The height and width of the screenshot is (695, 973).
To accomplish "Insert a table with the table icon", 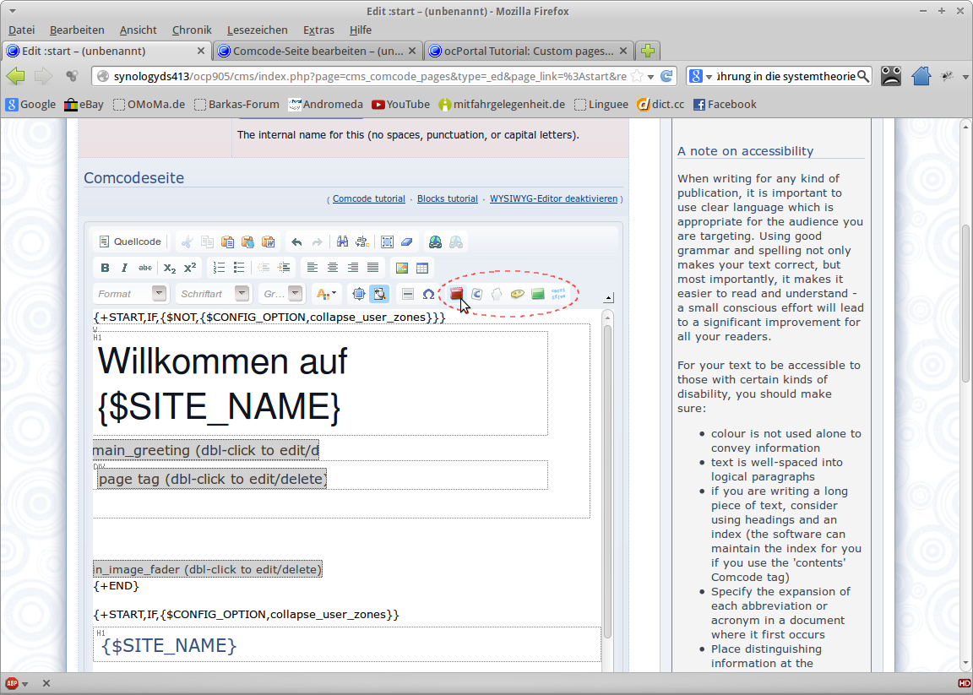I will pos(422,268).
